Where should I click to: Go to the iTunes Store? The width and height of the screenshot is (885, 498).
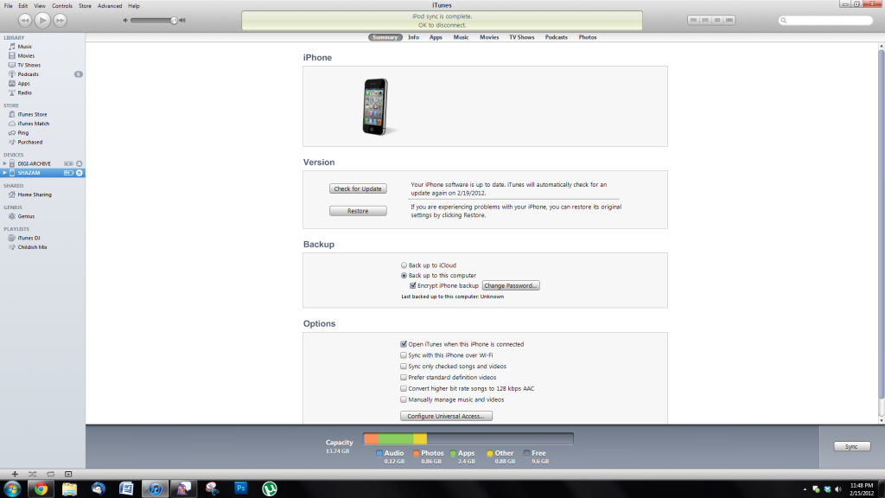click(x=32, y=115)
